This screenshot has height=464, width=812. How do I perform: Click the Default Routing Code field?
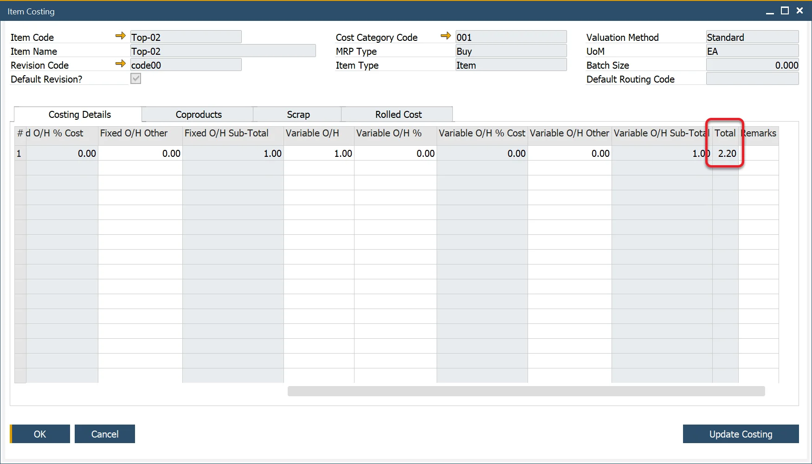[752, 79]
